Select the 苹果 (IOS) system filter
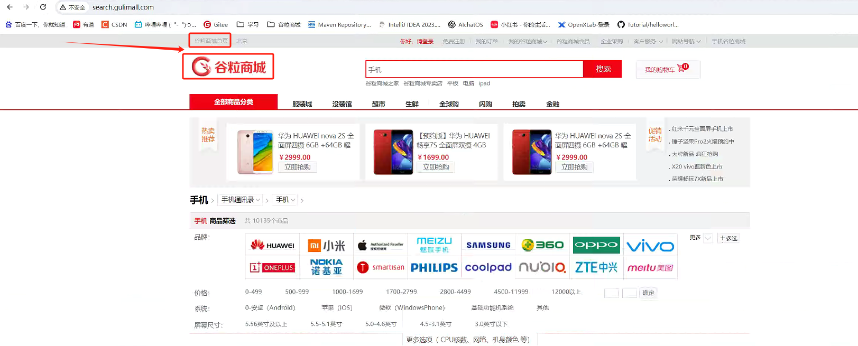 [337, 307]
